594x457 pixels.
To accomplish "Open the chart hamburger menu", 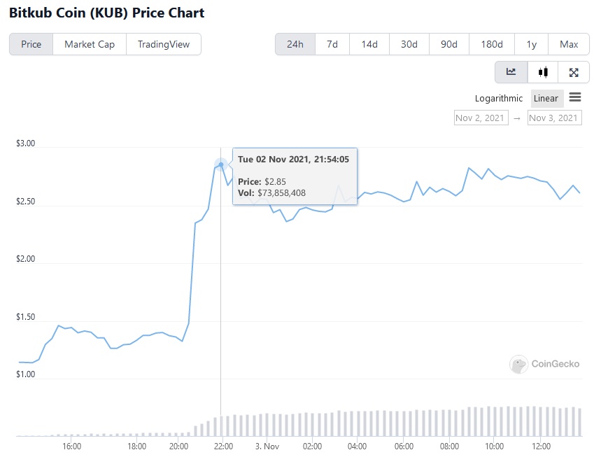I will tap(575, 97).
